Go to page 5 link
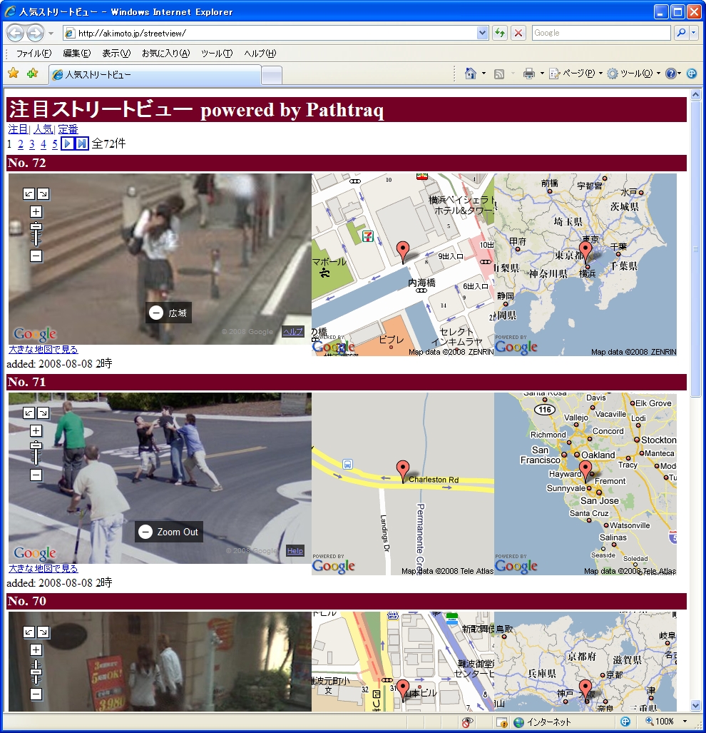This screenshot has width=706, height=733. 55,144
